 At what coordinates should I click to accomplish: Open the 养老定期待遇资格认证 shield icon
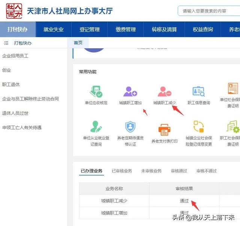130,127
